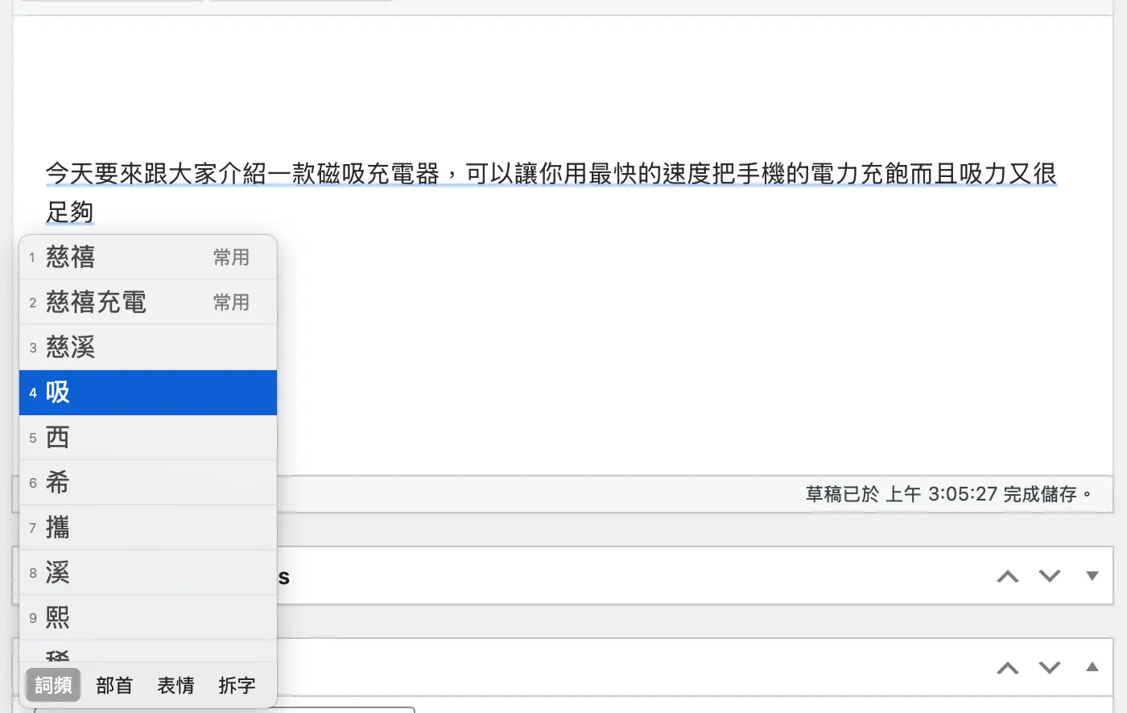The height and width of the screenshot is (713, 1127).
Task: Expand upper meta box with down triangle
Action: click(1092, 576)
